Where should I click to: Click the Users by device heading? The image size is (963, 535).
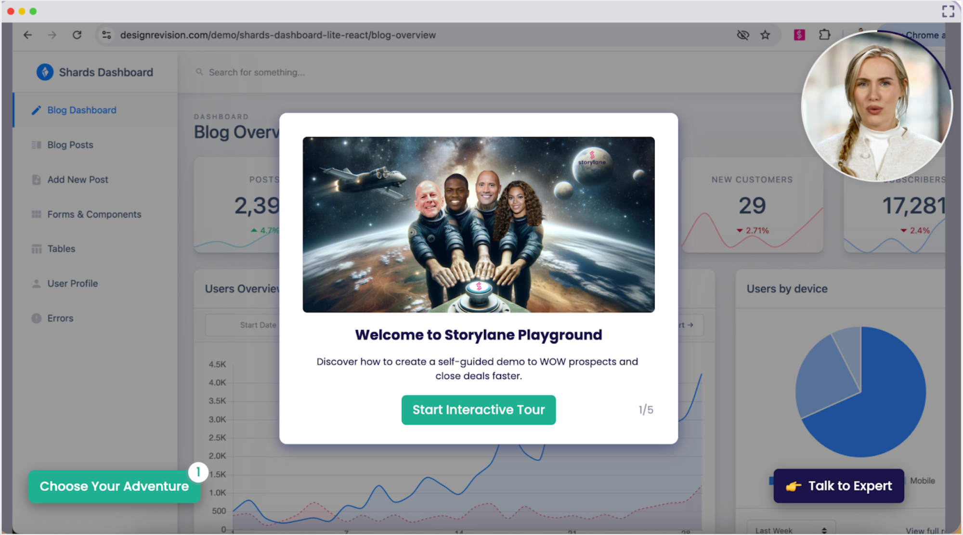pyautogui.click(x=787, y=289)
